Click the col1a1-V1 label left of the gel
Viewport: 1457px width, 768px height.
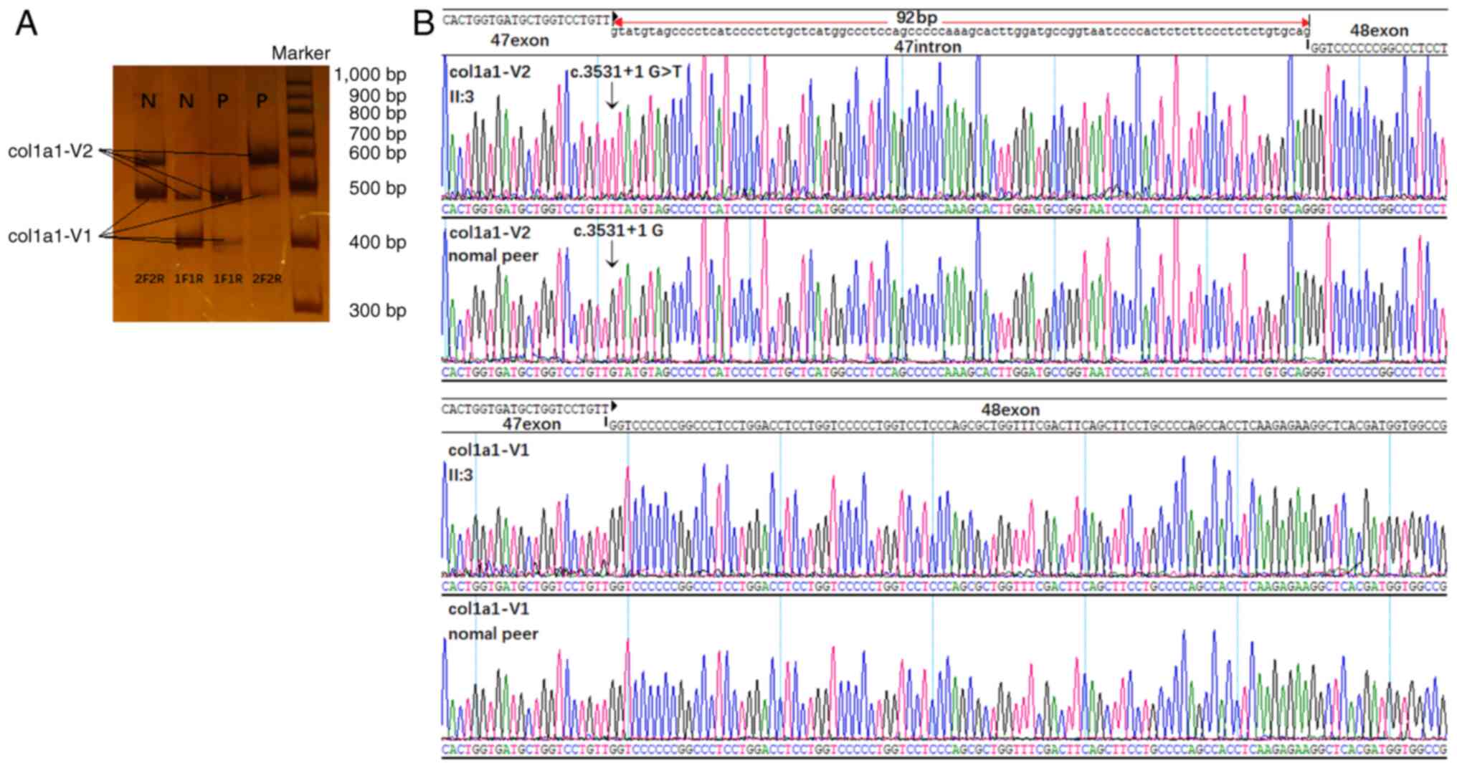coord(50,236)
